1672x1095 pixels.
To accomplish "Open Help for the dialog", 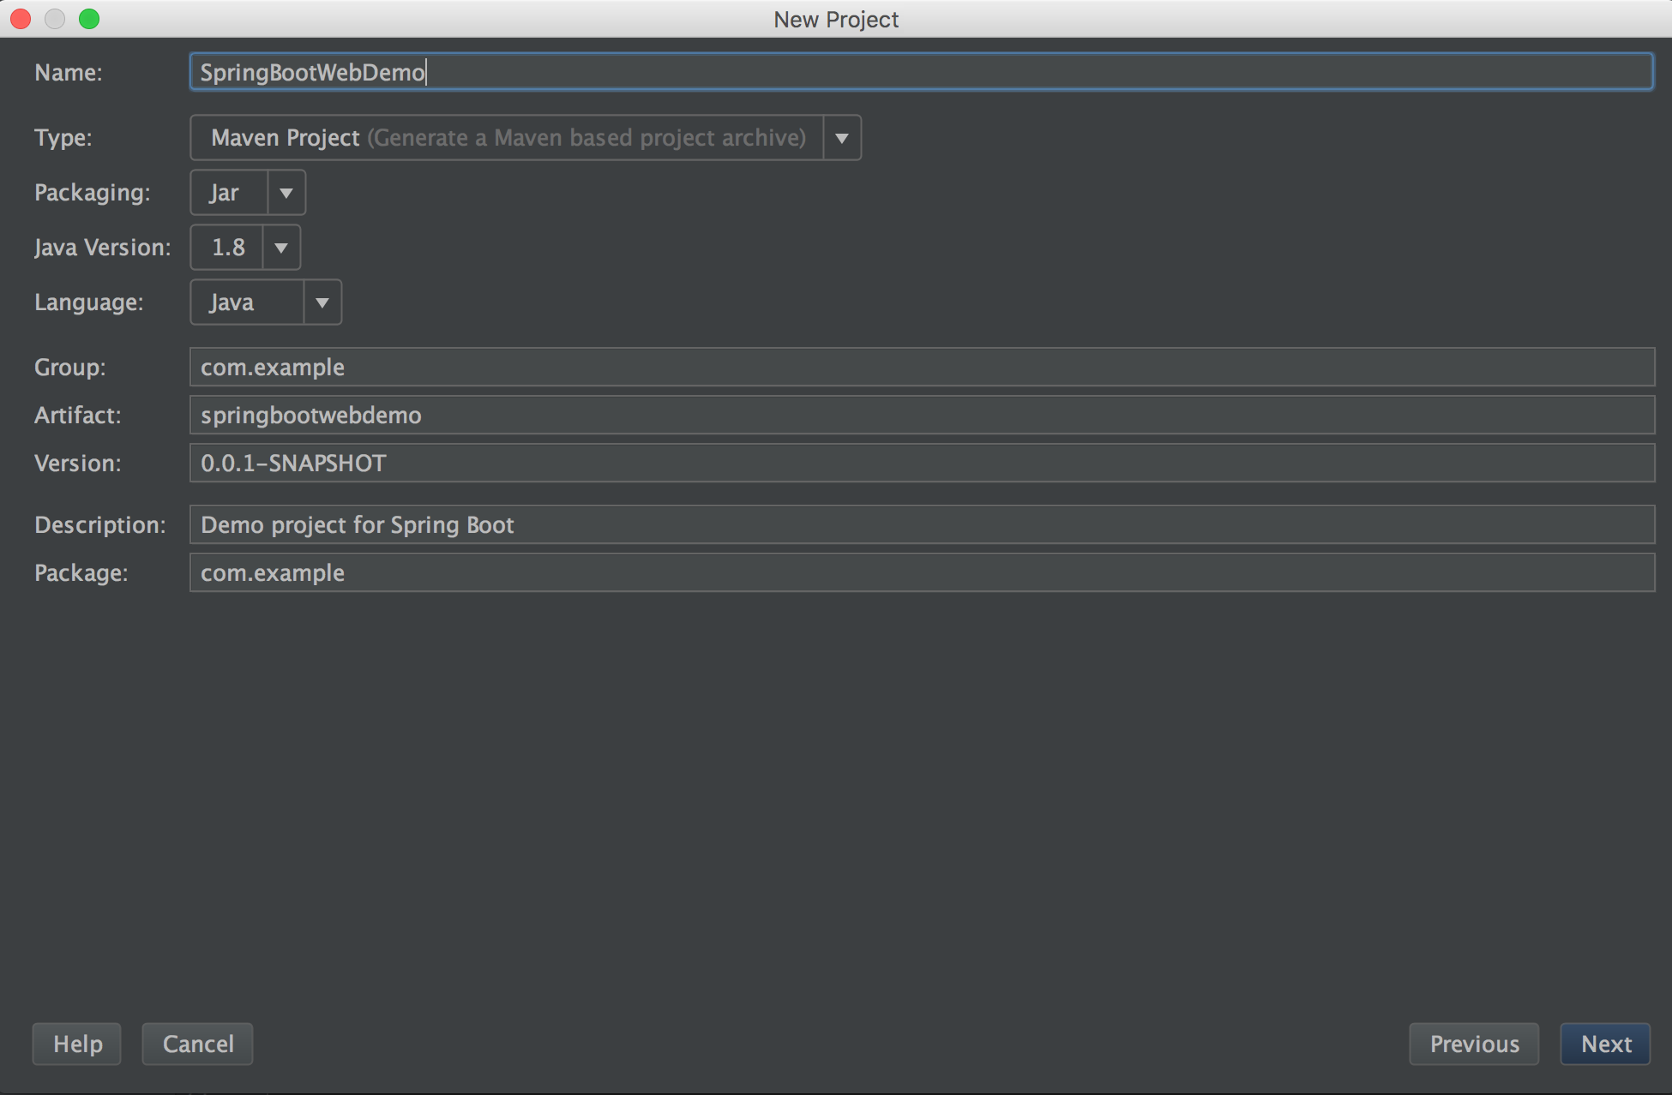I will [x=77, y=1044].
